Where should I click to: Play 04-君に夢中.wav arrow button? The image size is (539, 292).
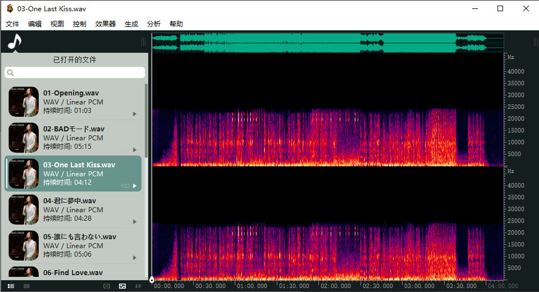(x=135, y=222)
